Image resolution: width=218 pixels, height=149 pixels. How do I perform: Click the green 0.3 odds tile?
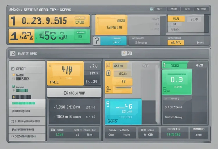pyautogui.click(x=177, y=82)
